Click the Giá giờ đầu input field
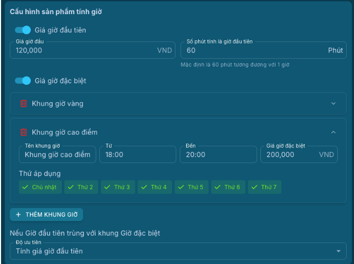 [84, 50]
